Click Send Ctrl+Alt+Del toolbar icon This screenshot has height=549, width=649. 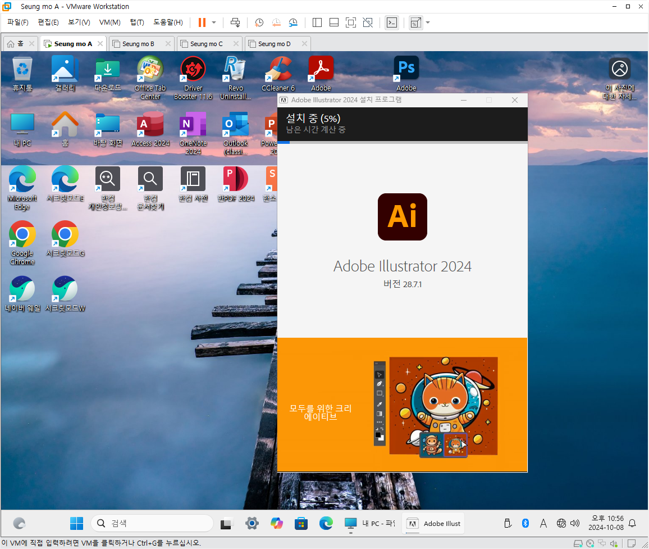(235, 22)
